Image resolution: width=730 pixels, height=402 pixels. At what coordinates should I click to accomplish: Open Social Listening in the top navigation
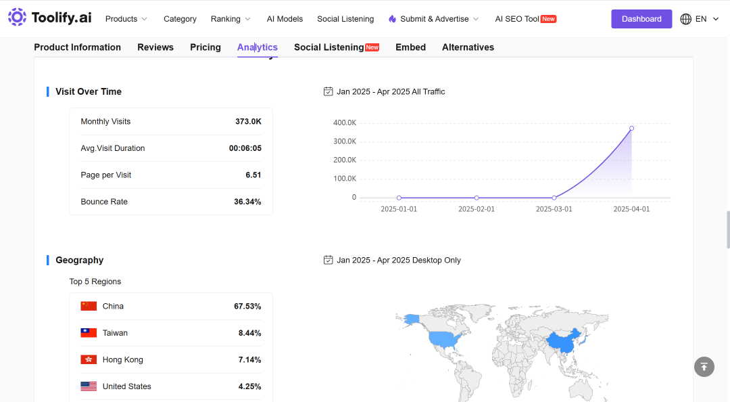[345, 19]
